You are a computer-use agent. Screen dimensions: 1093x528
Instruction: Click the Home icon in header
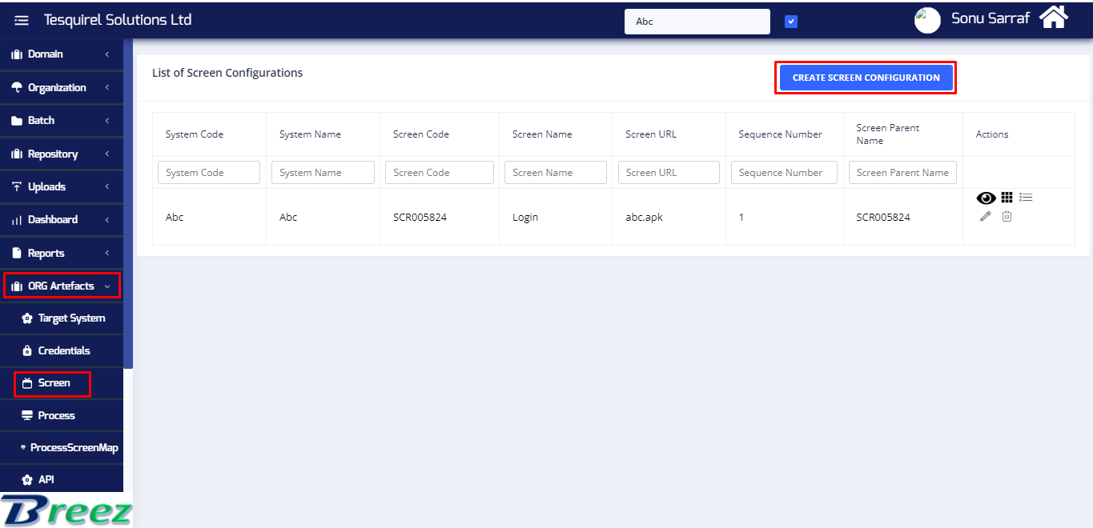[1054, 17]
